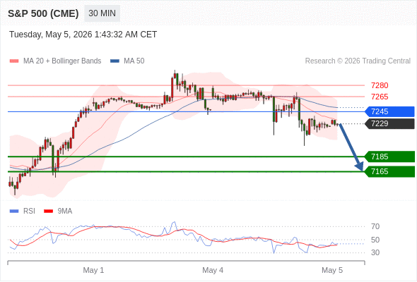Open the Research © 2026 Trading Central credit

tap(358, 61)
